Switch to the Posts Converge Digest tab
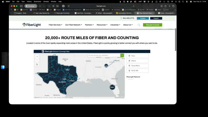 166,13
